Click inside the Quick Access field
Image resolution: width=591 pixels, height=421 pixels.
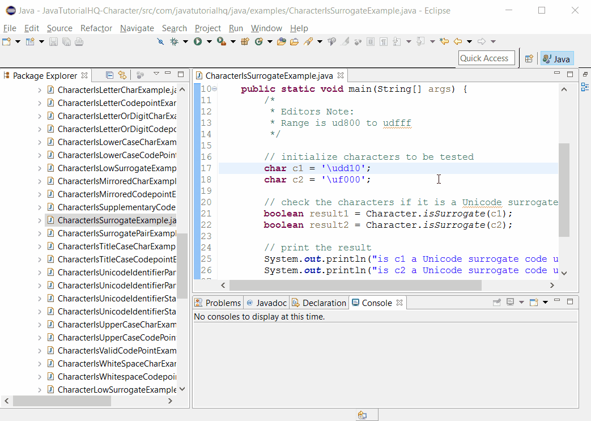click(486, 58)
